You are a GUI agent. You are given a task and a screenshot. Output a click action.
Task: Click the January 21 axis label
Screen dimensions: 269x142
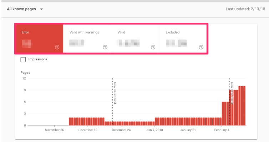pos(188,130)
